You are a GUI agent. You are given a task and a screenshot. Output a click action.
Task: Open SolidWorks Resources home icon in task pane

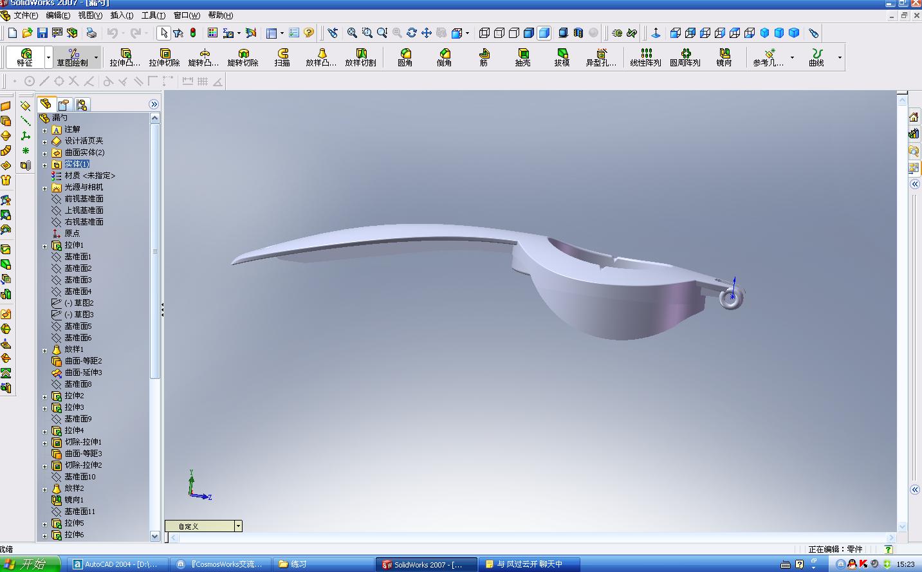click(x=914, y=116)
